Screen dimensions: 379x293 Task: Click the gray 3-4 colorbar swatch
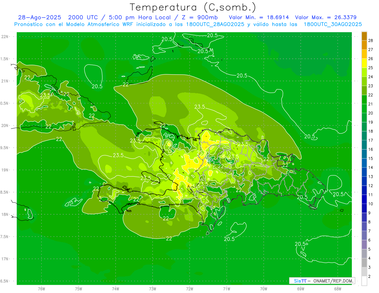pos(364,263)
